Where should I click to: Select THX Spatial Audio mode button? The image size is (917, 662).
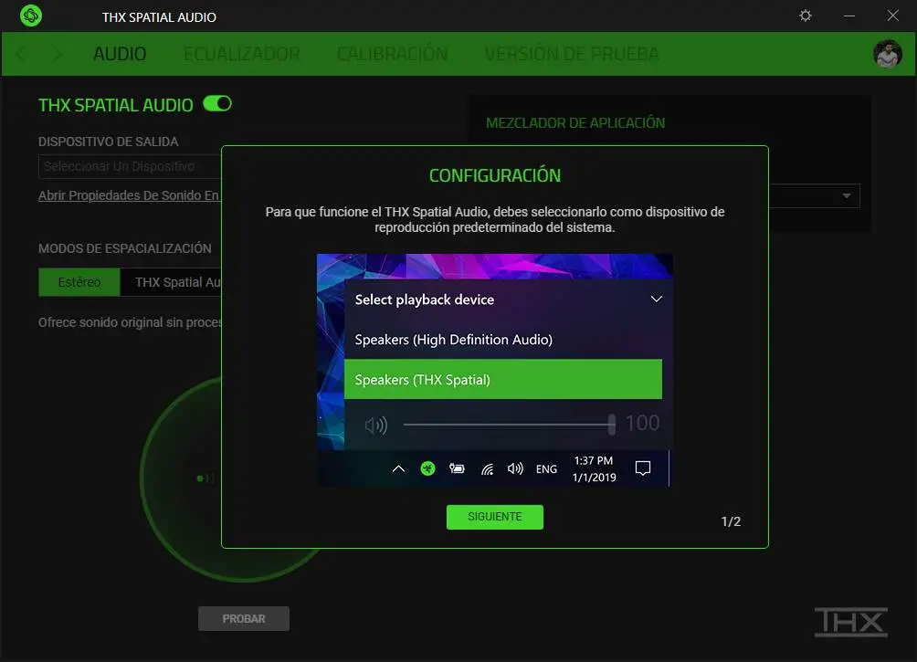click(171, 282)
